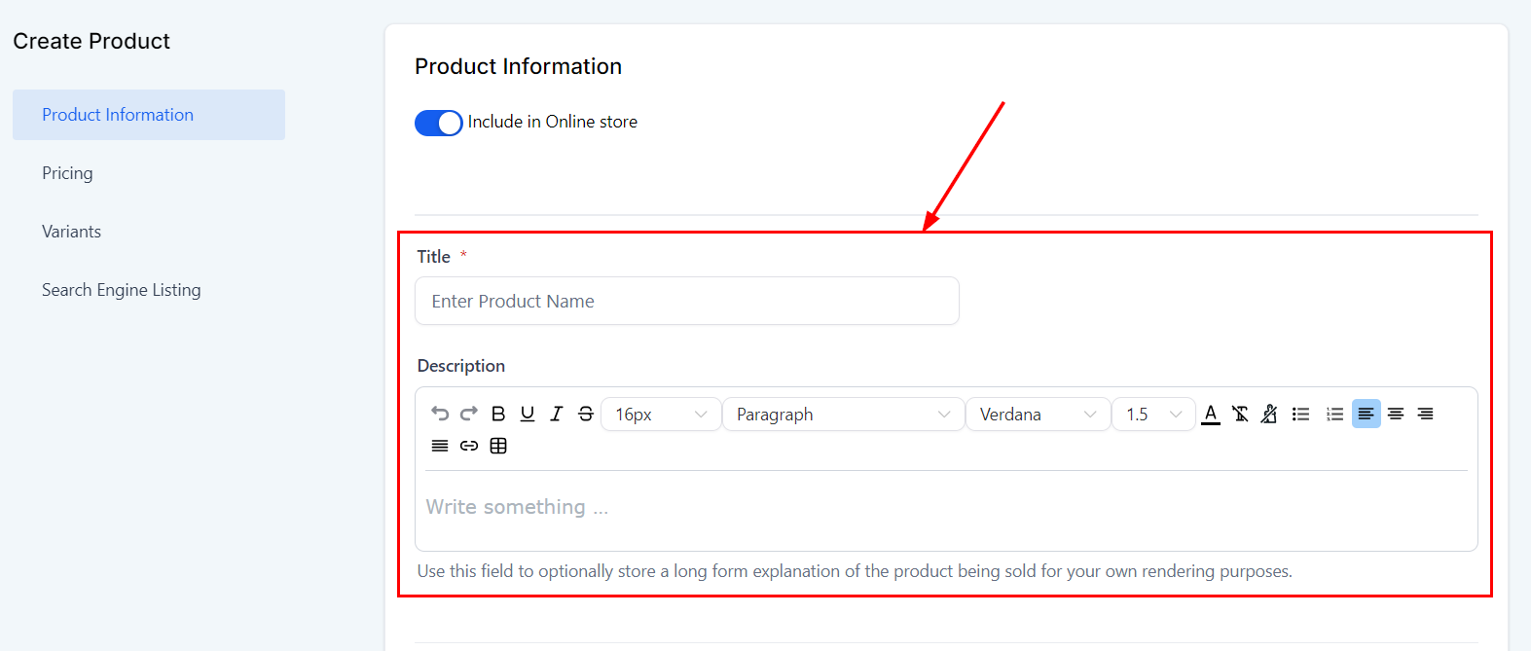Viewport: 1531px width, 651px height.
Task: Open Search Engine Listing in sidebar
Action: point(121,290)
